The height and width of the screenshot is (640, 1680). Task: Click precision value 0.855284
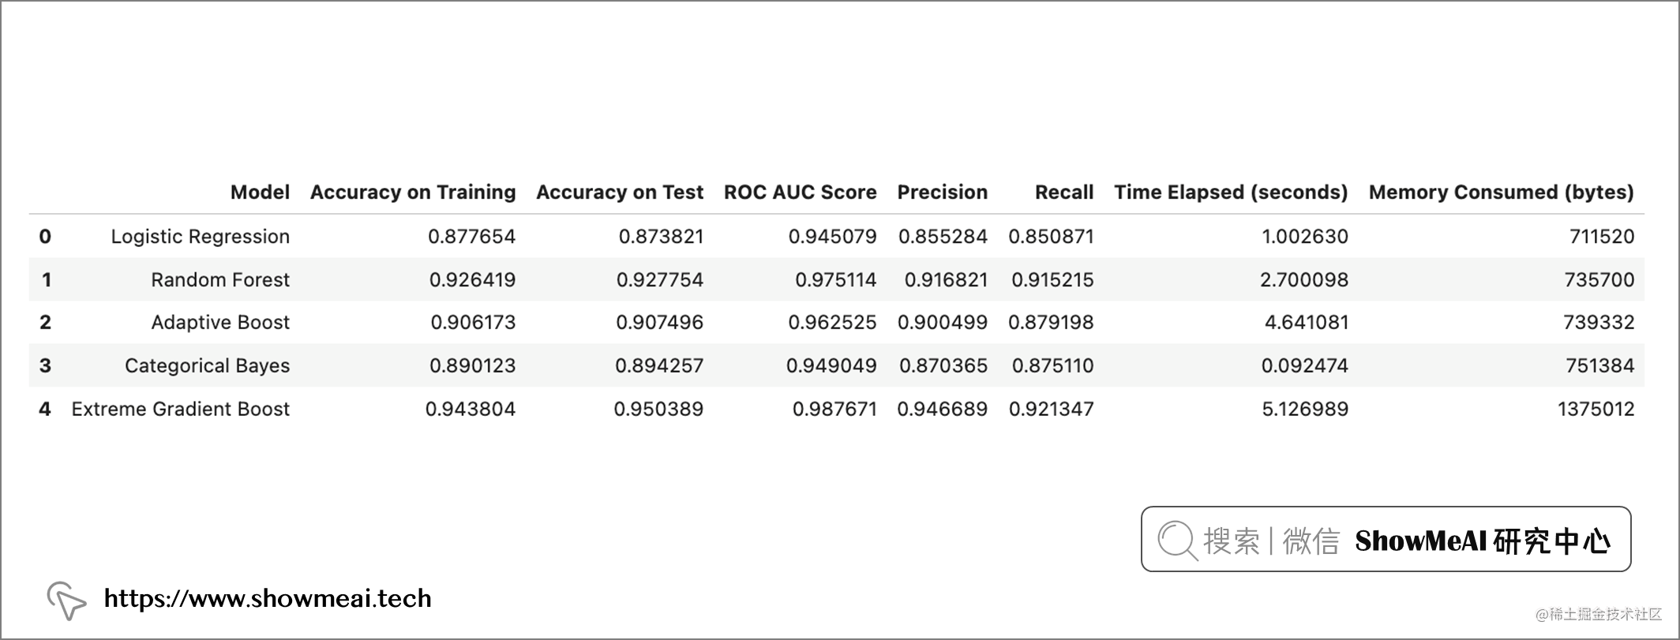(943, 237)
